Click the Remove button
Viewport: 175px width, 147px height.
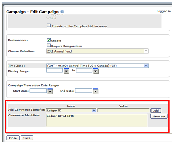pyautogui.click(x=159, y=116)
